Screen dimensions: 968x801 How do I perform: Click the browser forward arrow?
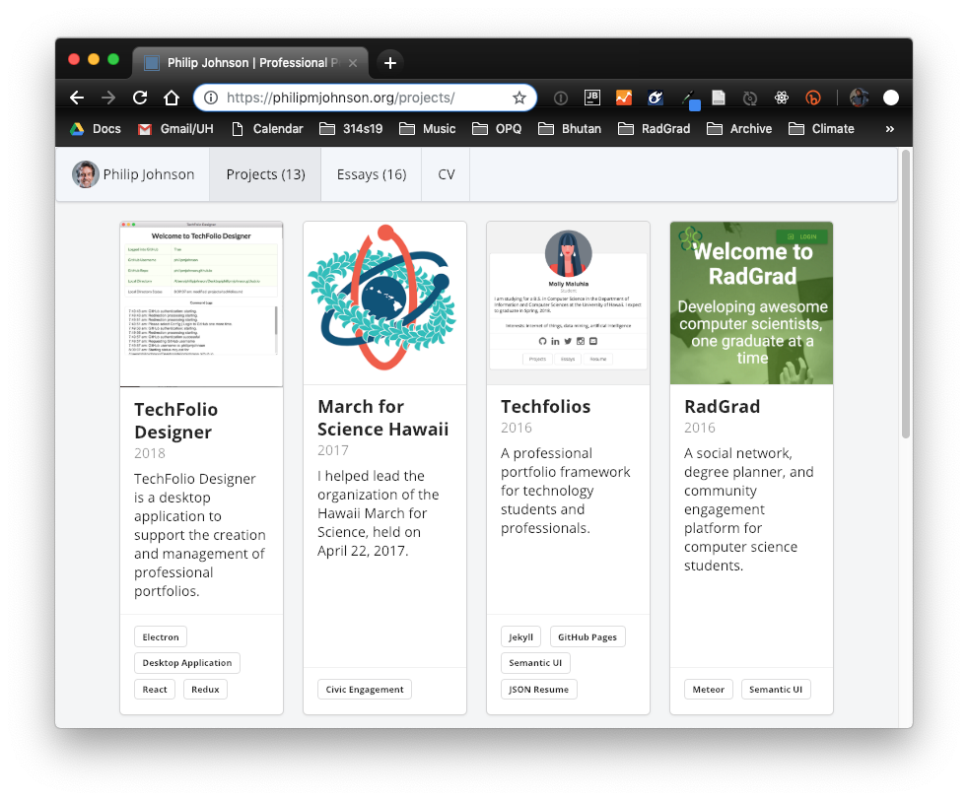point(108,98)
